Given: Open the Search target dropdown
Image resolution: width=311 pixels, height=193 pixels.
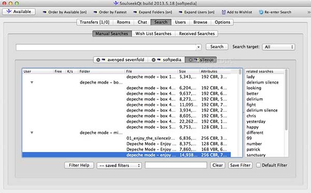Looking at the screenshot, I should (x=278, y=47).
